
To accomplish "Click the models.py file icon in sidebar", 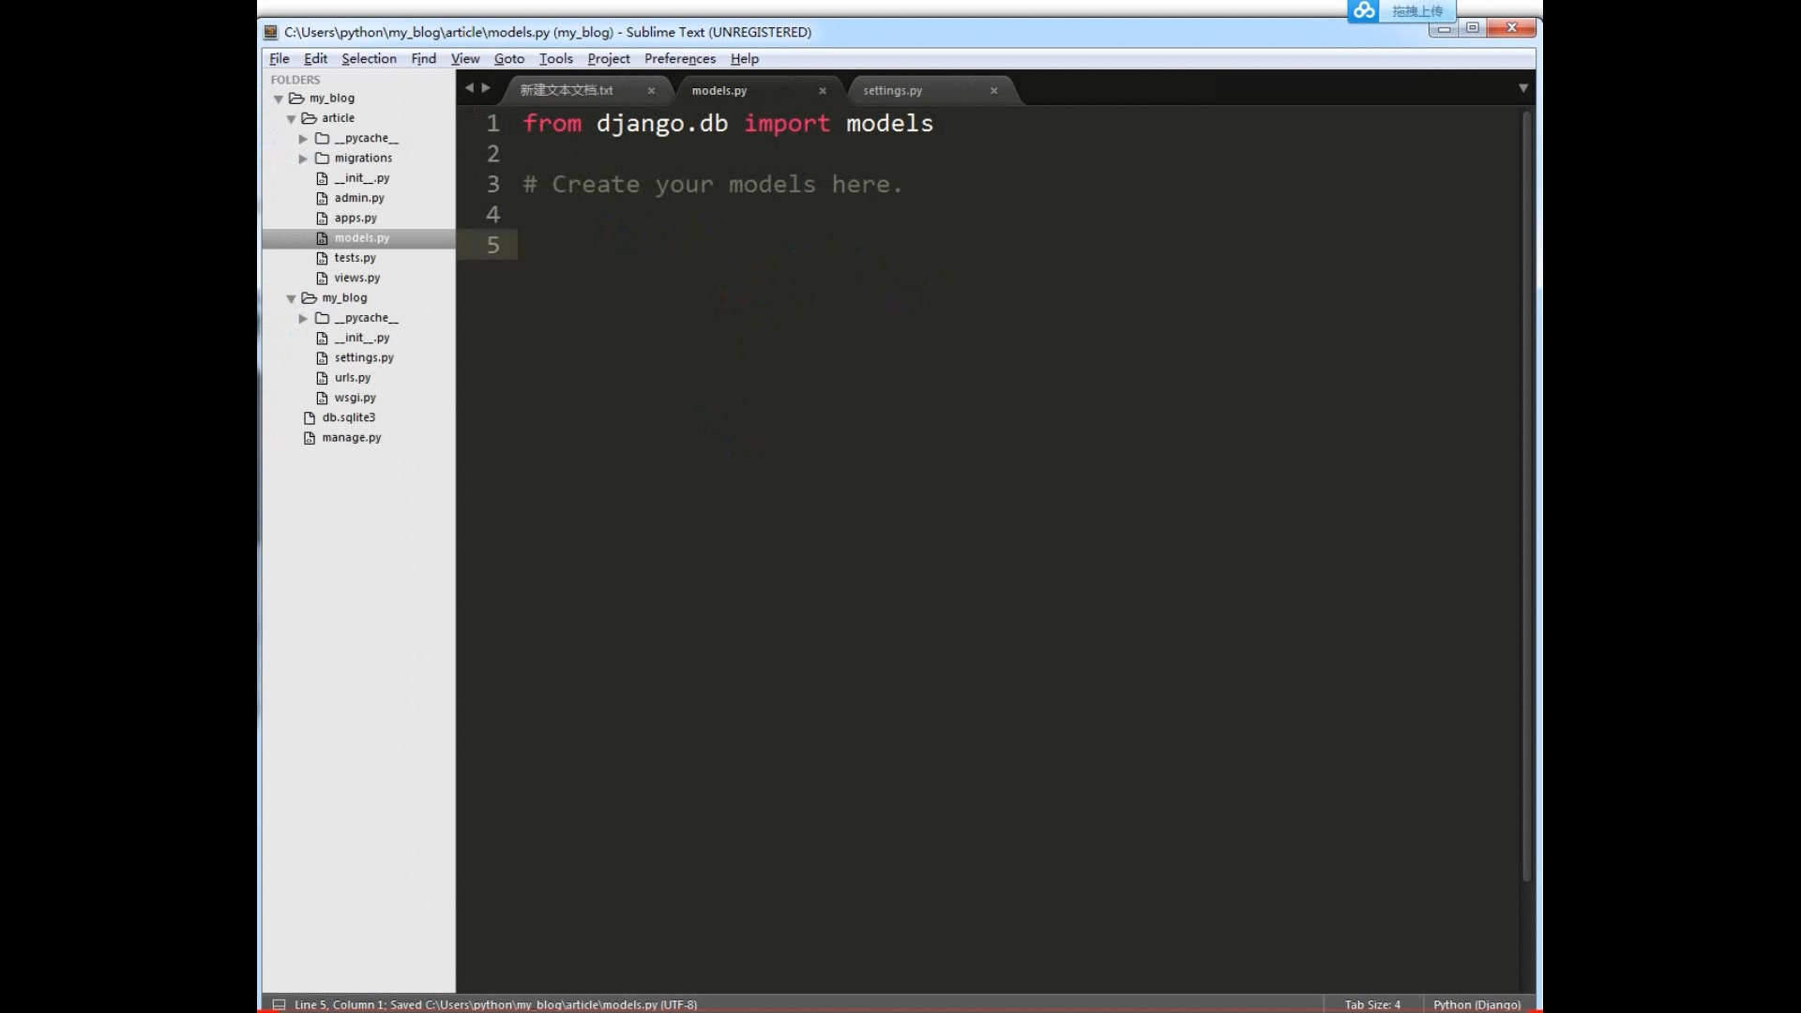I will coord(322,238).
